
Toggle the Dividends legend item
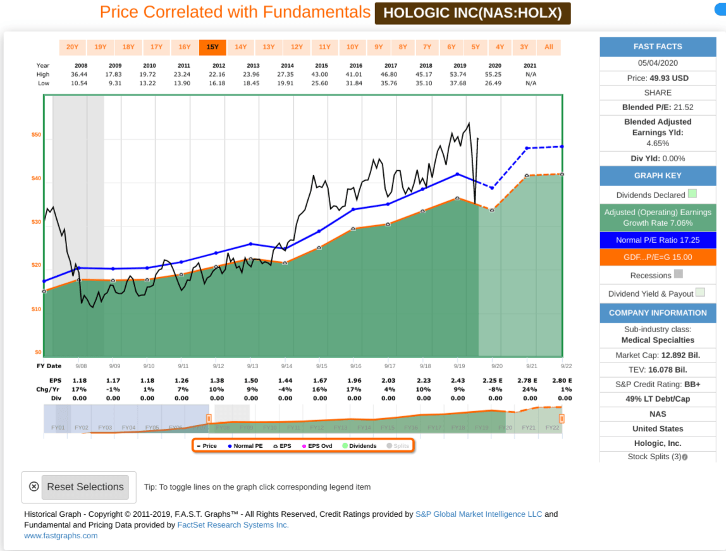tap(359, 446)
